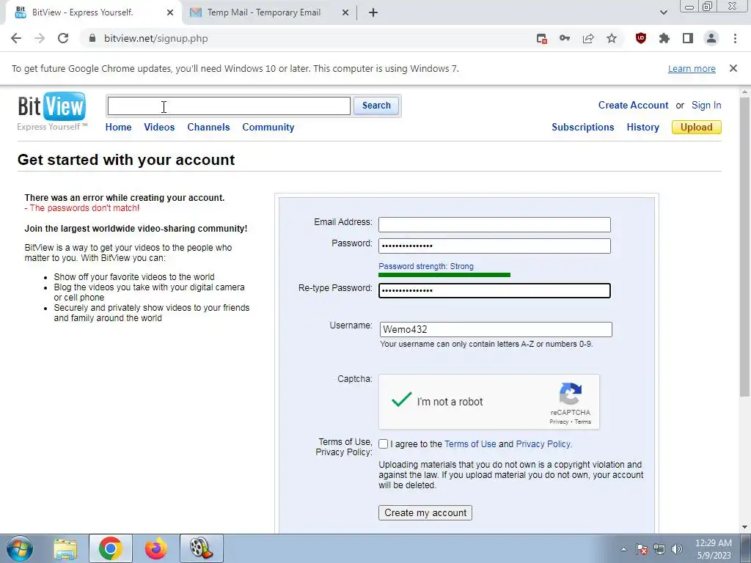Click the reCAPTCHA logo icon
The width and height of the screenshot is (751, 563).
[570, 394]
